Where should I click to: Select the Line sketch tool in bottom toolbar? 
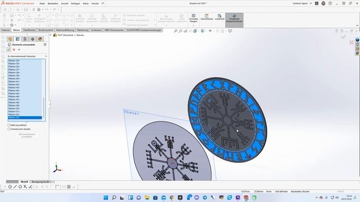pyautogui.click(x=15, y=187)
